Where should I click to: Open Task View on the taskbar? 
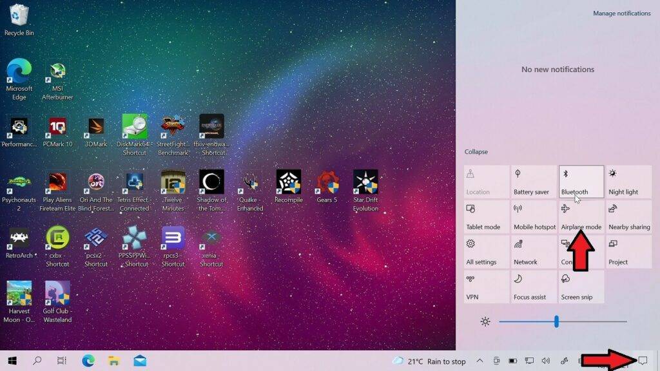click(61, 361)
